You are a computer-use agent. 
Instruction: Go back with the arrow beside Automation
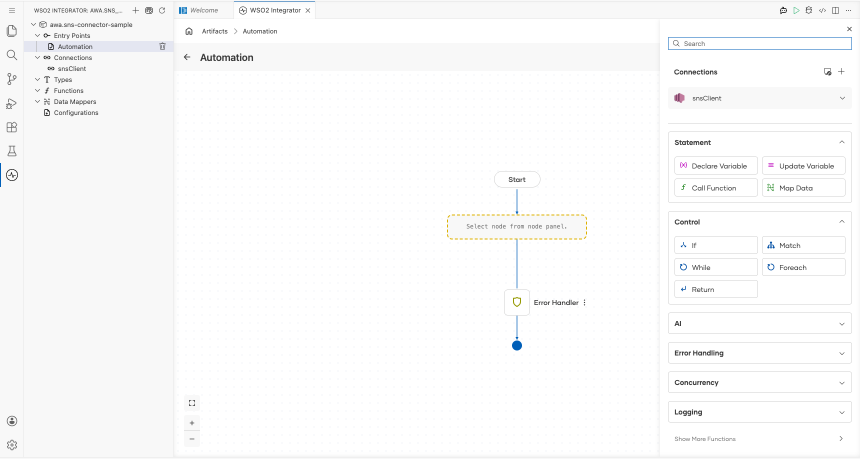point(187,57)
